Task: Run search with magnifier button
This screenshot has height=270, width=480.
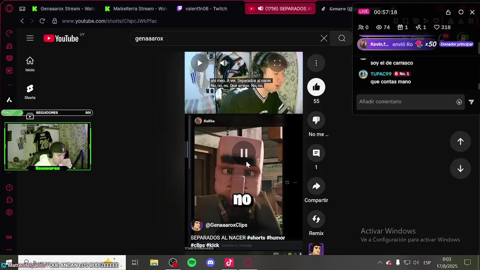Action: pos(342,38)
